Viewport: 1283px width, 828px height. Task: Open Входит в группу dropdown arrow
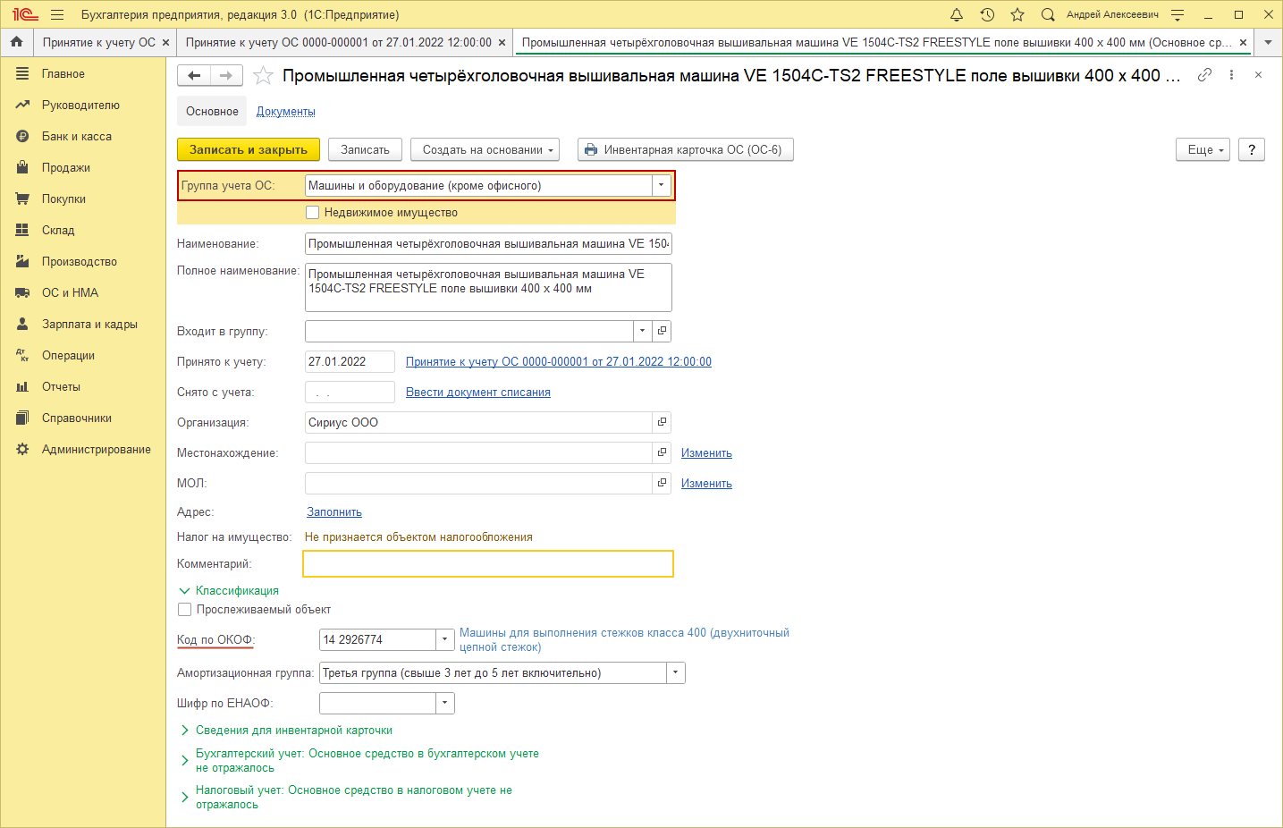pyautogui.click(x=642, y=331)
